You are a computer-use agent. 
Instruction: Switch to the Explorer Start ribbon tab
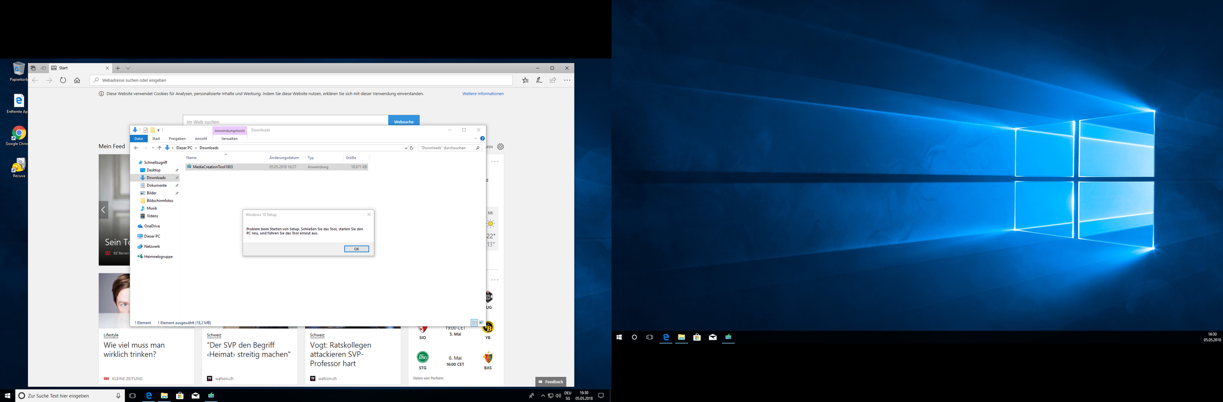[156, 138]
